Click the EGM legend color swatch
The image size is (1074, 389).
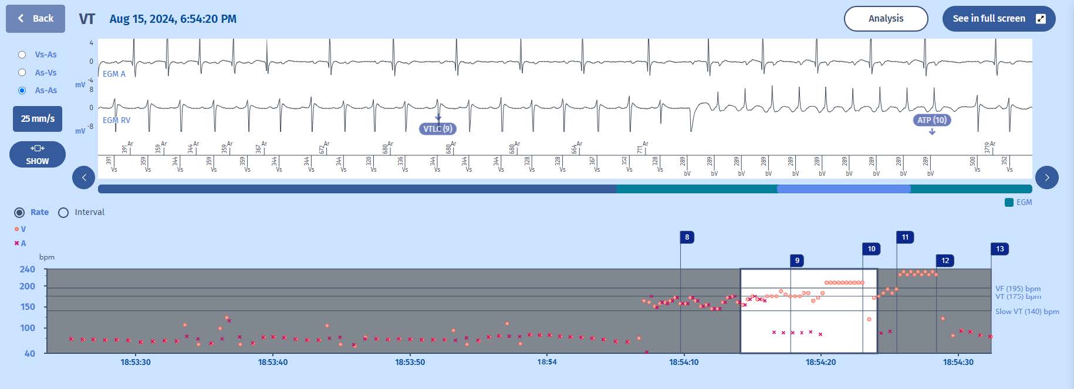point(1009,203)
